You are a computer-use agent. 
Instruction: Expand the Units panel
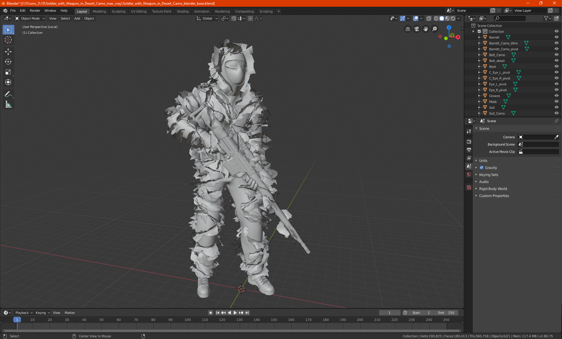pos(483,161)
